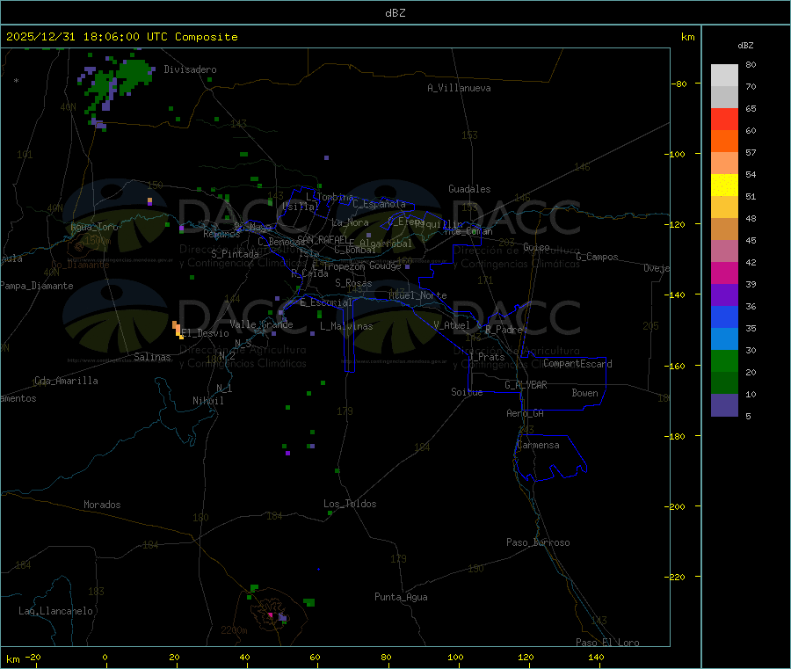The width and height of the screenshot is (791, 669).
Task: Click the SAN_RAFAEL city label
Action: pos(323,239)
